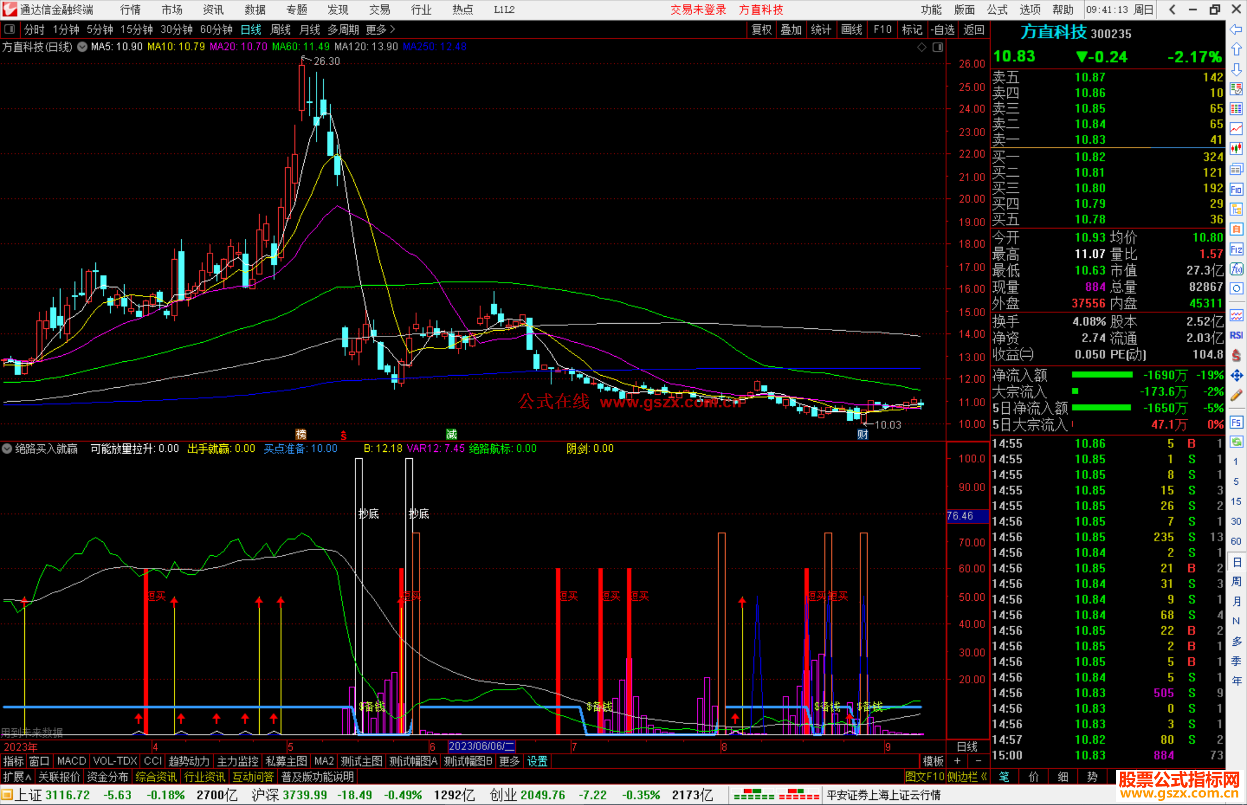The height and width of the screenshot is (805, 1247).
Task: Click the f(x) formula sidebar icon
Action: tap(1236, 269)
